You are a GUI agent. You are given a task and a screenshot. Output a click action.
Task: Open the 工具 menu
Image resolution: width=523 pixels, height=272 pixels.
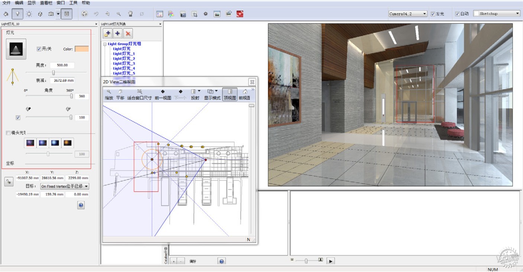(x=73, y=3)
